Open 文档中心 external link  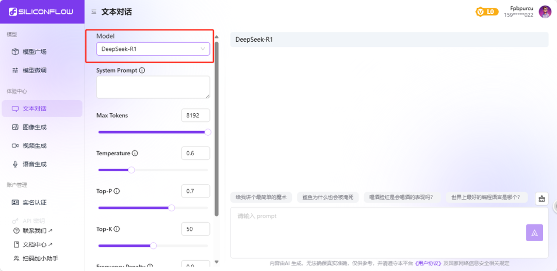click(x=38, y=244)
